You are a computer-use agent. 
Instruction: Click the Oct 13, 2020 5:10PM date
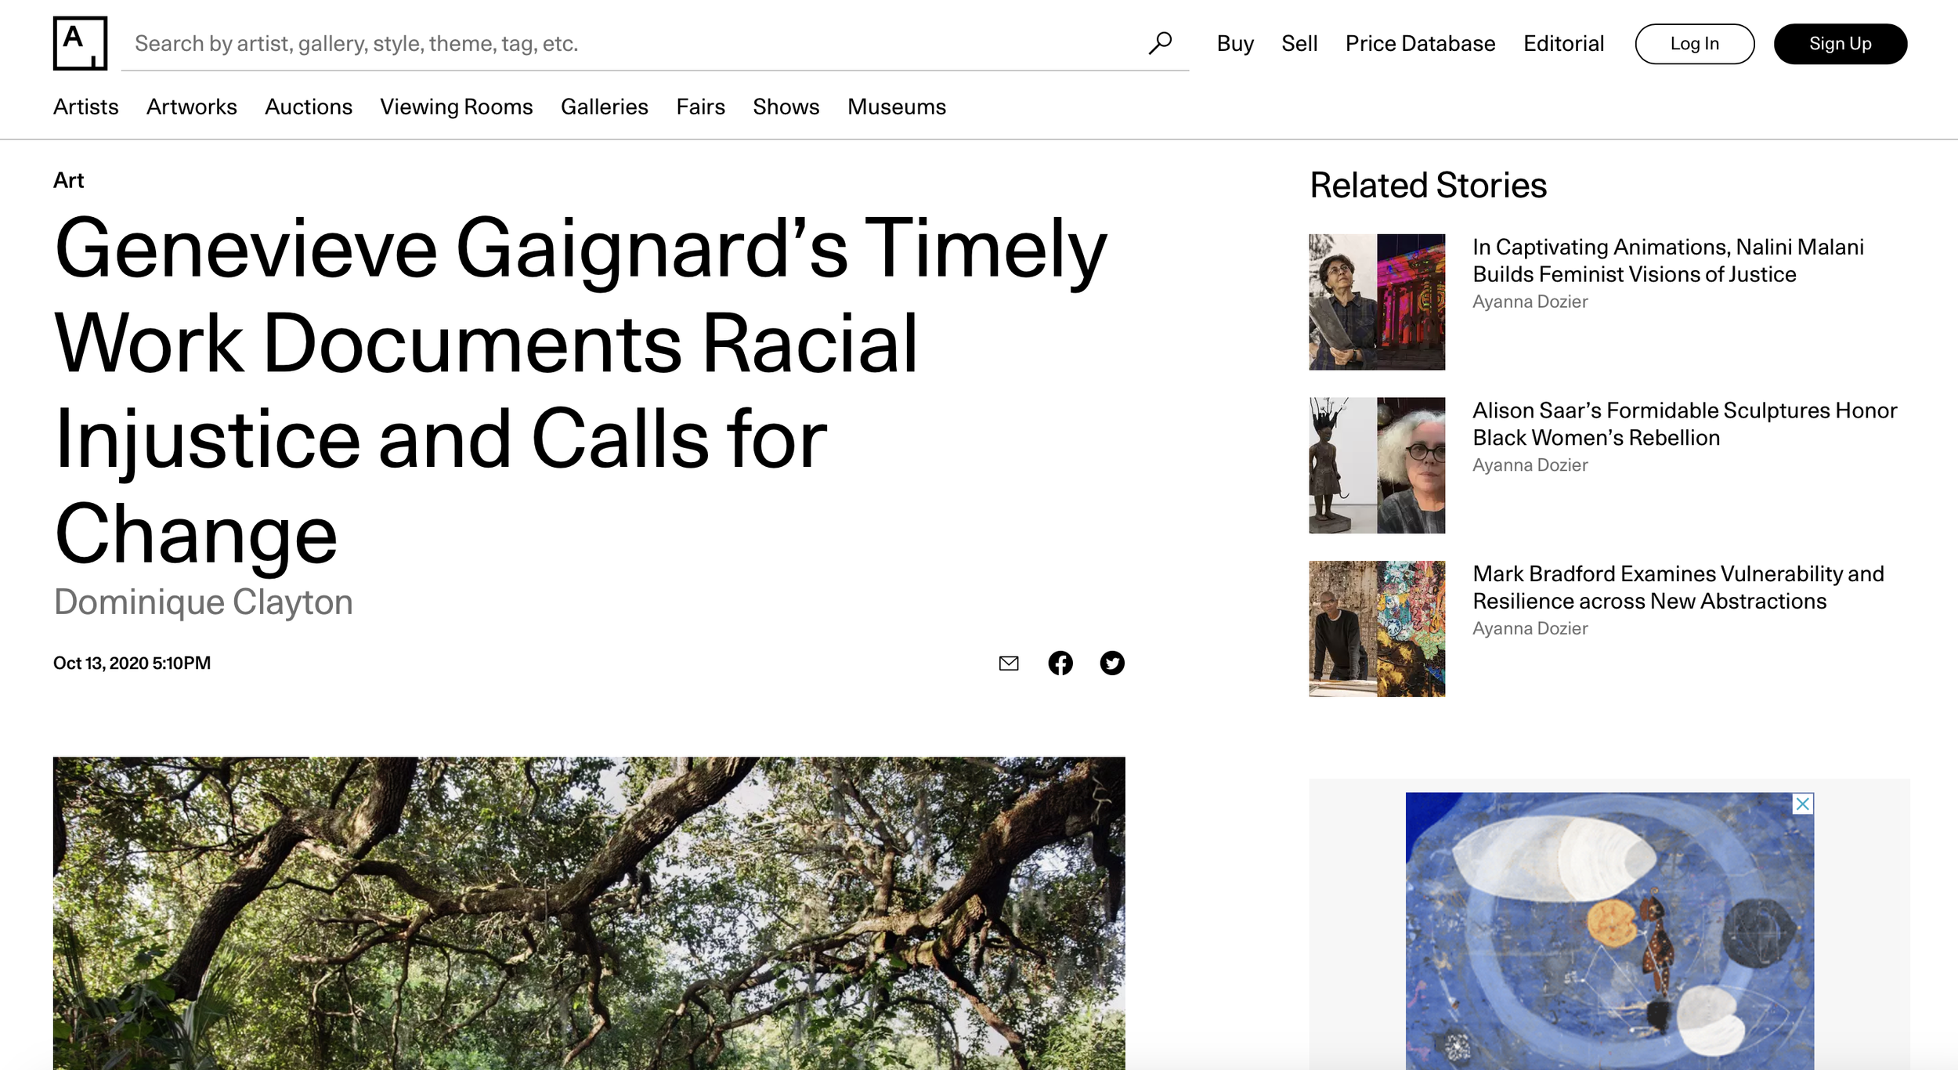(x=132, y=663)
